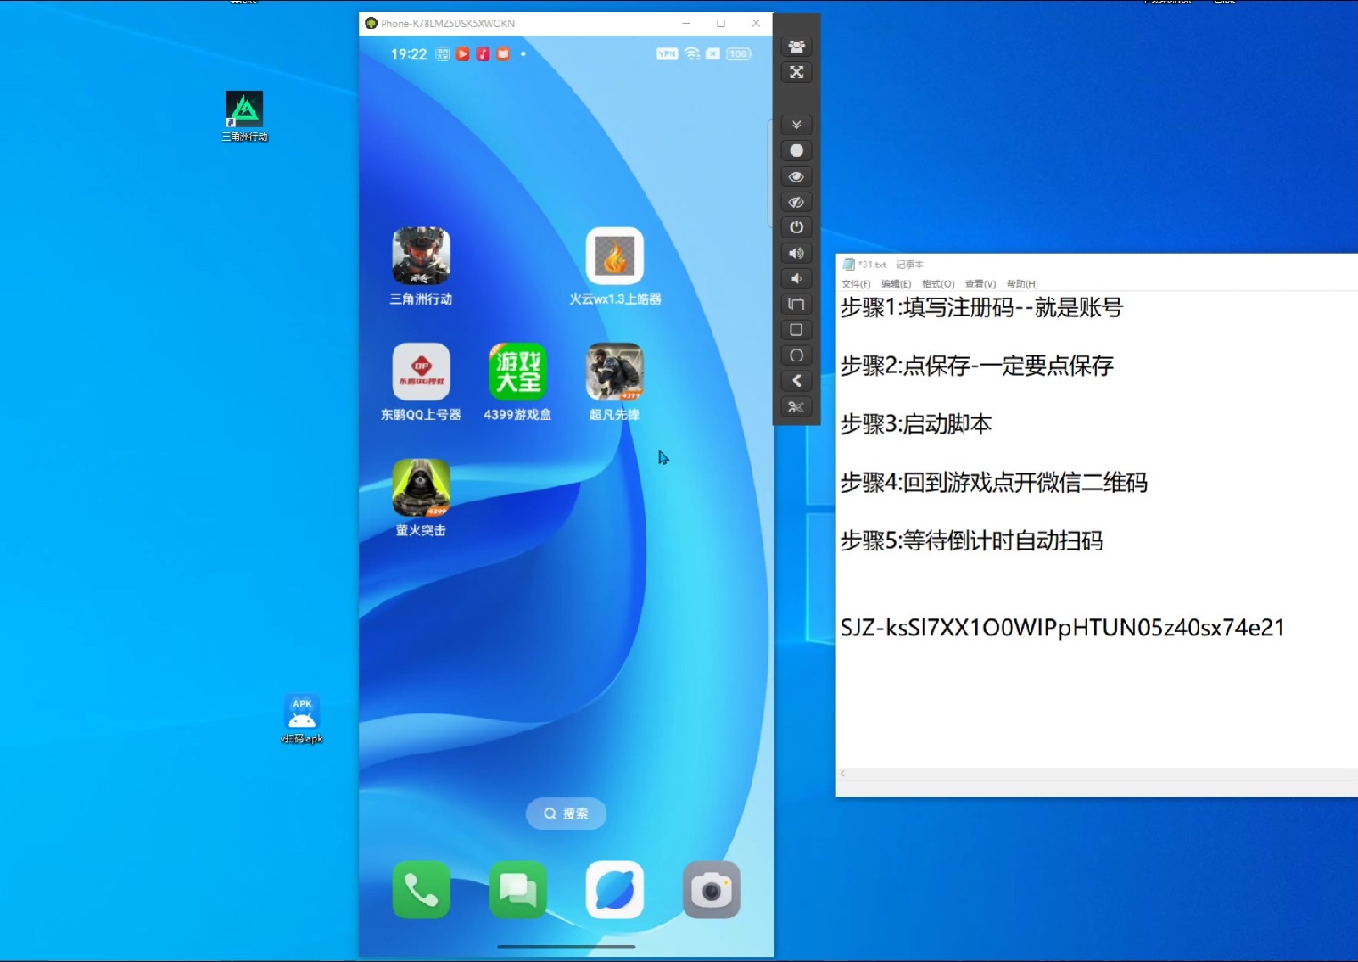This screenshot has height=962, width=1358.
Task: Click the Notepad horizontal scrollbar left arrow
Action: 842,774
